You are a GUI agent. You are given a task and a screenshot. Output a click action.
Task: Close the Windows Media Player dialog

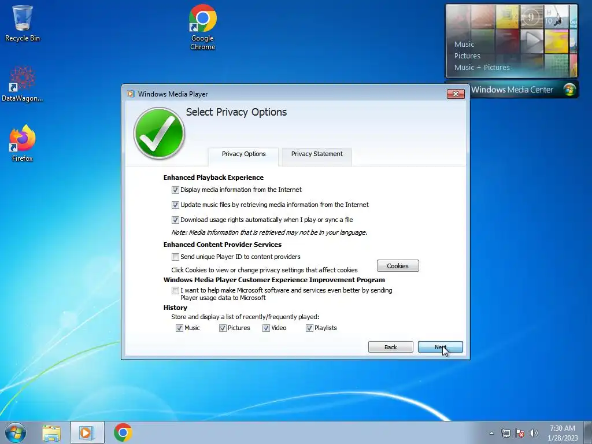456,94
